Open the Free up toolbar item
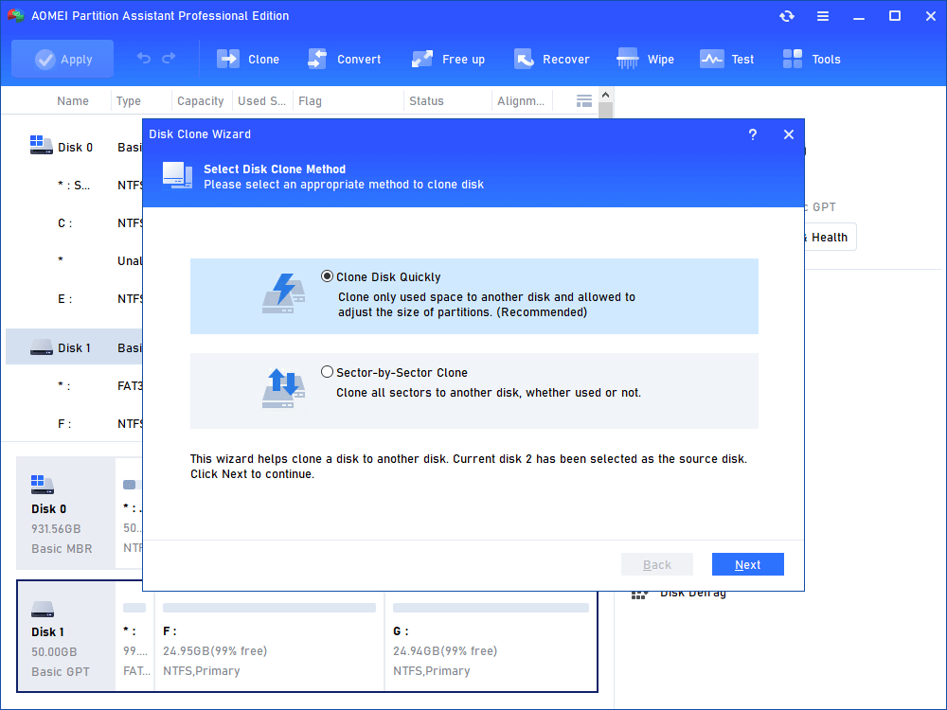This screenshot has height=710, width=947. click(x=448, y=59)
